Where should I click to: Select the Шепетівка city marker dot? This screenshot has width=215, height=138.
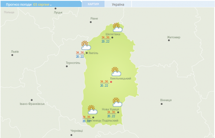pos(112,37)
